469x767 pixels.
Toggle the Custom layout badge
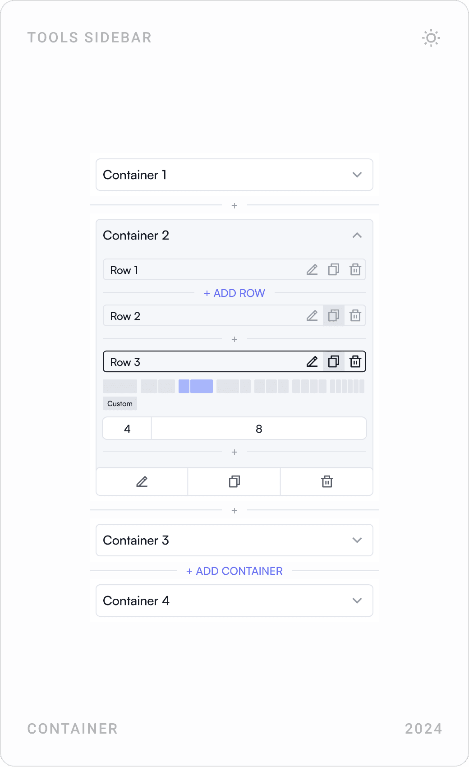click(x=120, y=403)
